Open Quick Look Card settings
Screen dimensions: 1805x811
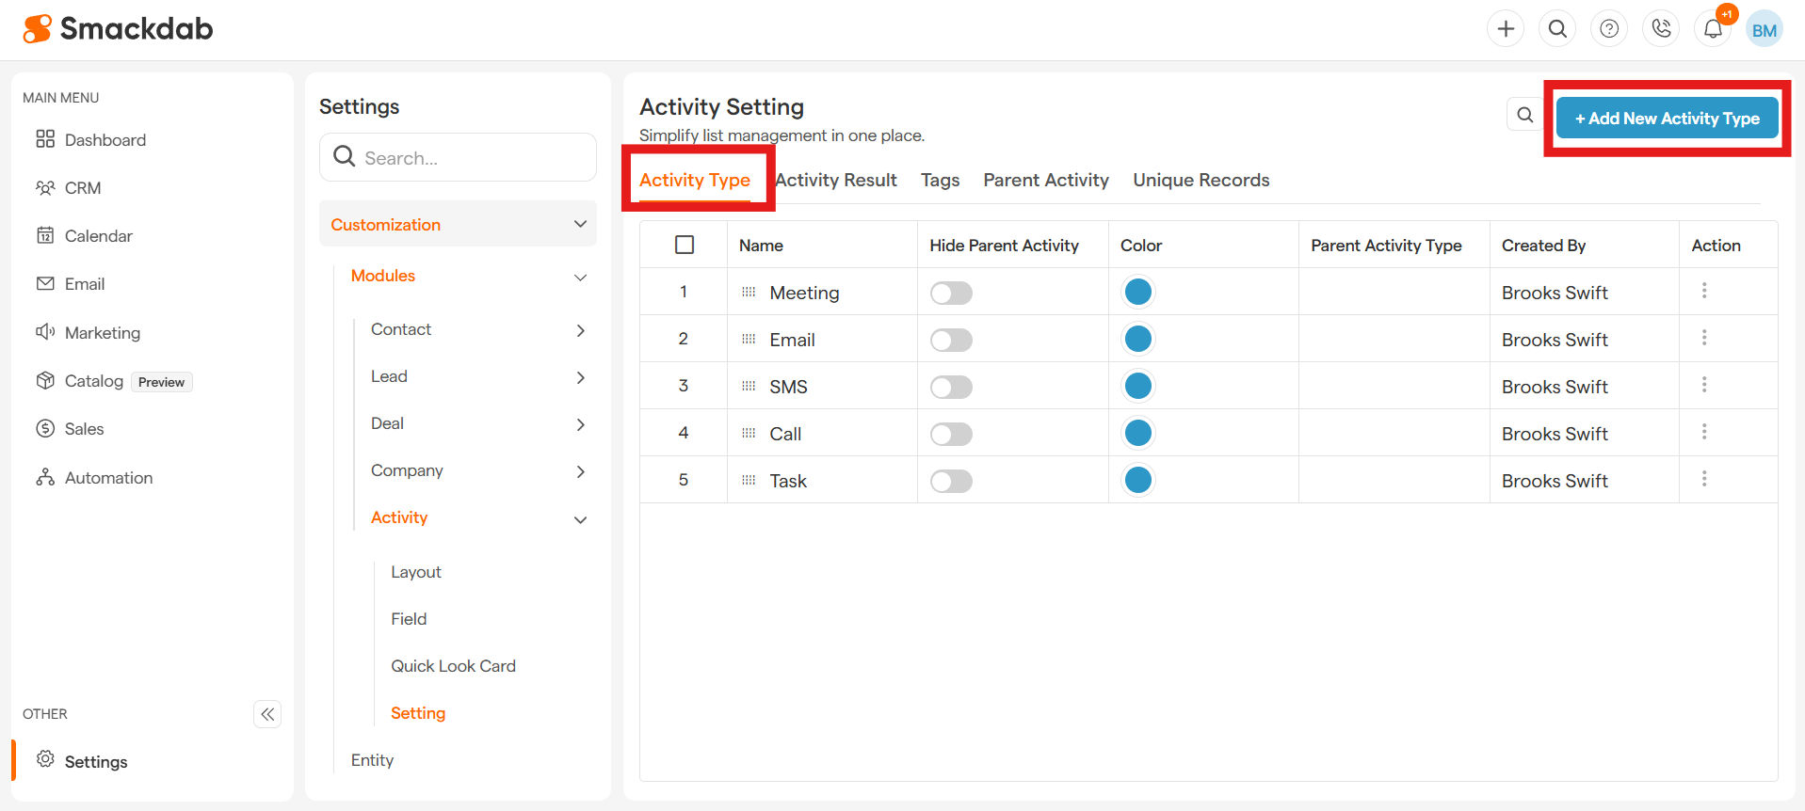tap(453, 666)
